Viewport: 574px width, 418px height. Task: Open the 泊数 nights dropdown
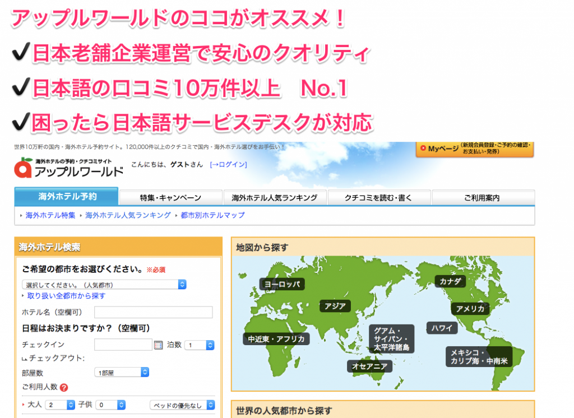pos(200,345)
